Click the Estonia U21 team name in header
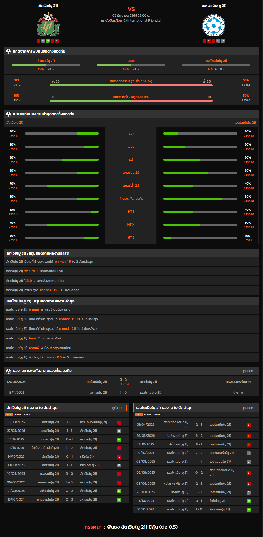The width and height of the screenshot is (263, 537). 214,5
